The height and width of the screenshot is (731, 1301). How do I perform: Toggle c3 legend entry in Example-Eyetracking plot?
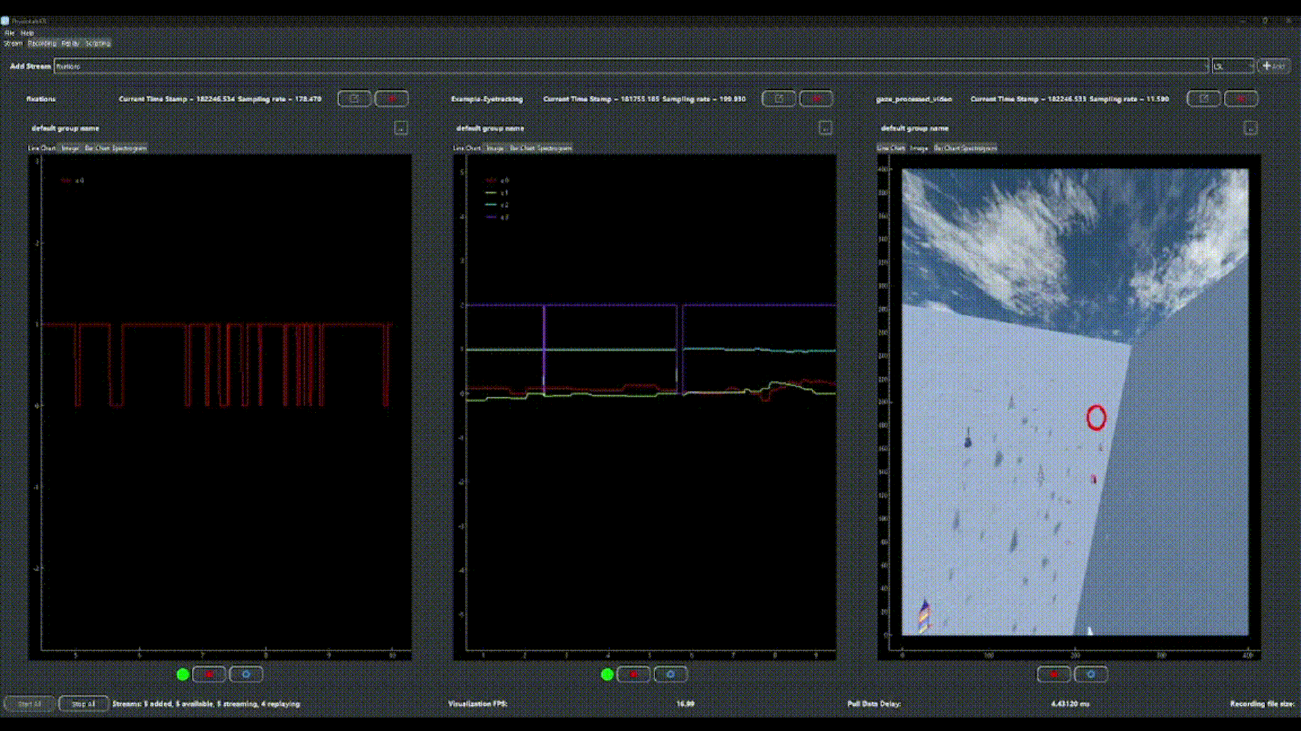(497, 217)
